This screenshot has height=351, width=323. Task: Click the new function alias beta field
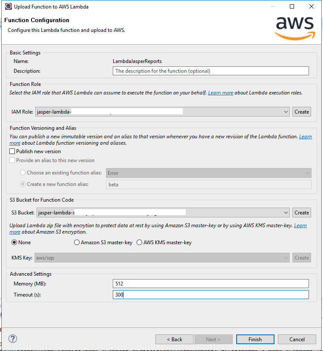tap(209, 185)
